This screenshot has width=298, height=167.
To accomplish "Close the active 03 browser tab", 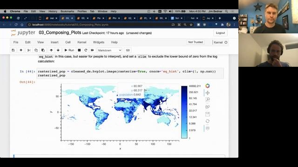I will click(x=72, y=18).
